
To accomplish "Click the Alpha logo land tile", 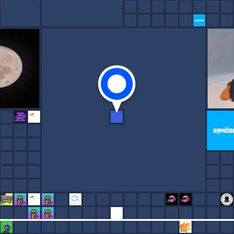I will coord(75,199).
